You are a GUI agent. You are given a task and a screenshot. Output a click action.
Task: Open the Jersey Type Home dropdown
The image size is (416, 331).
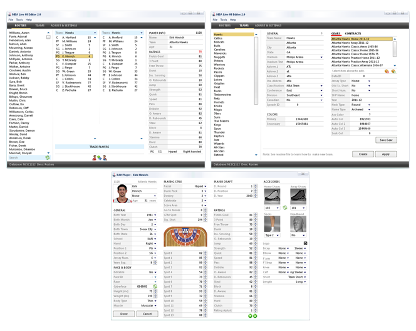point(369,81)
